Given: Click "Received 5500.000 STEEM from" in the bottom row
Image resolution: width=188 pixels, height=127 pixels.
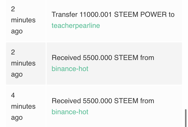Looking at the screenshot, I should click(103, 101).
